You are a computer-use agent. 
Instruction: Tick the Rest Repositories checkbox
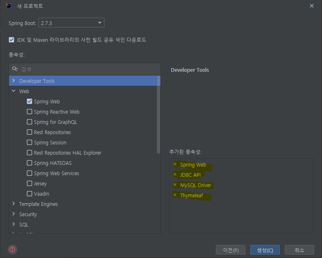click(x=29, y=132)
